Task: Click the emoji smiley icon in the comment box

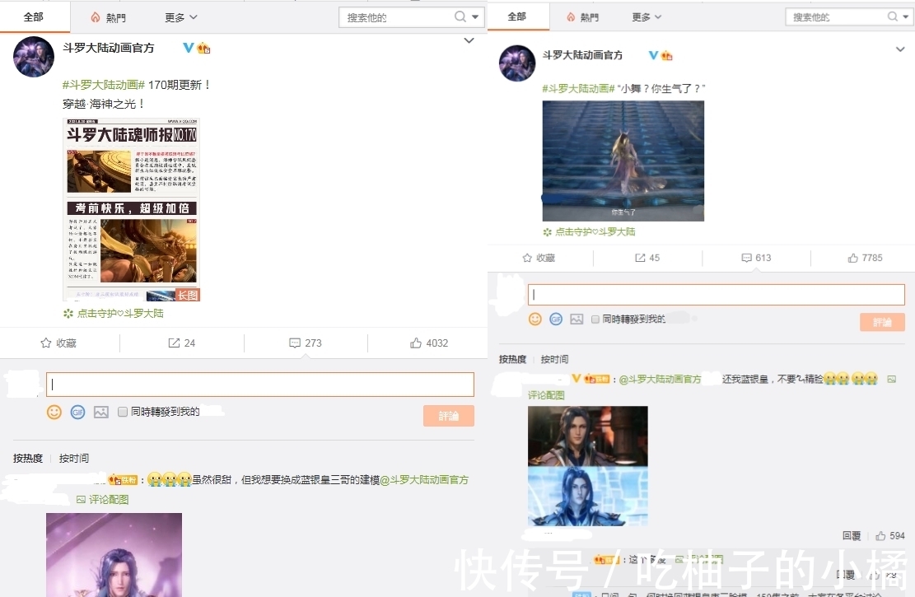Action: click(x=54, y=412)
